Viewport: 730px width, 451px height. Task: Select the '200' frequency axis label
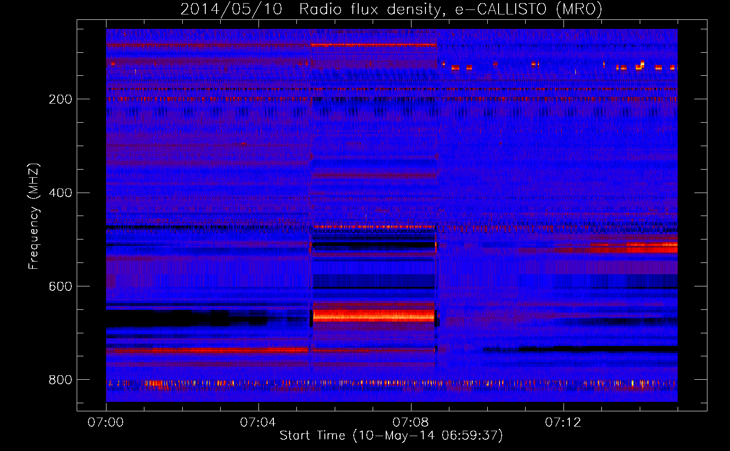tap(60, 99)
